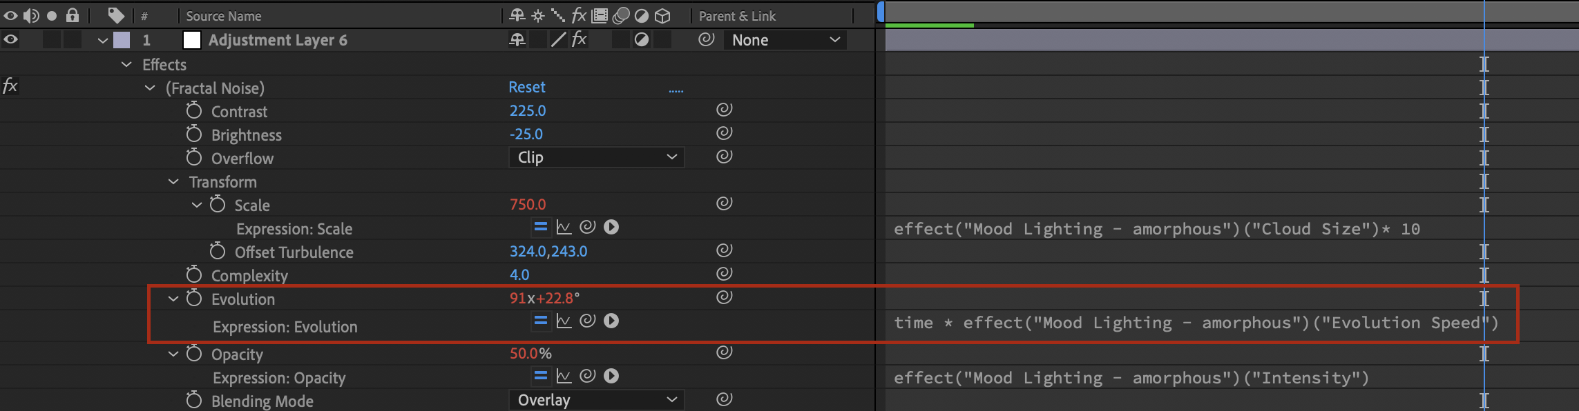
Task: Edit Offset Turbulence value 324.0,243.0
Action: (548, 251)
